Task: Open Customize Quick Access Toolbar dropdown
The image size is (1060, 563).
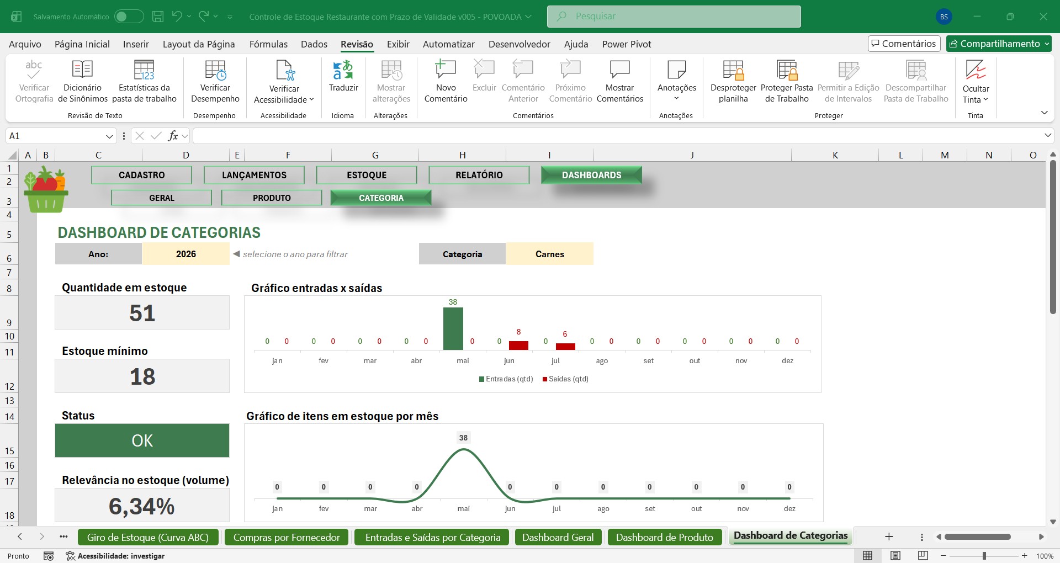Action: pyautogui.click(x=230, y=17)
